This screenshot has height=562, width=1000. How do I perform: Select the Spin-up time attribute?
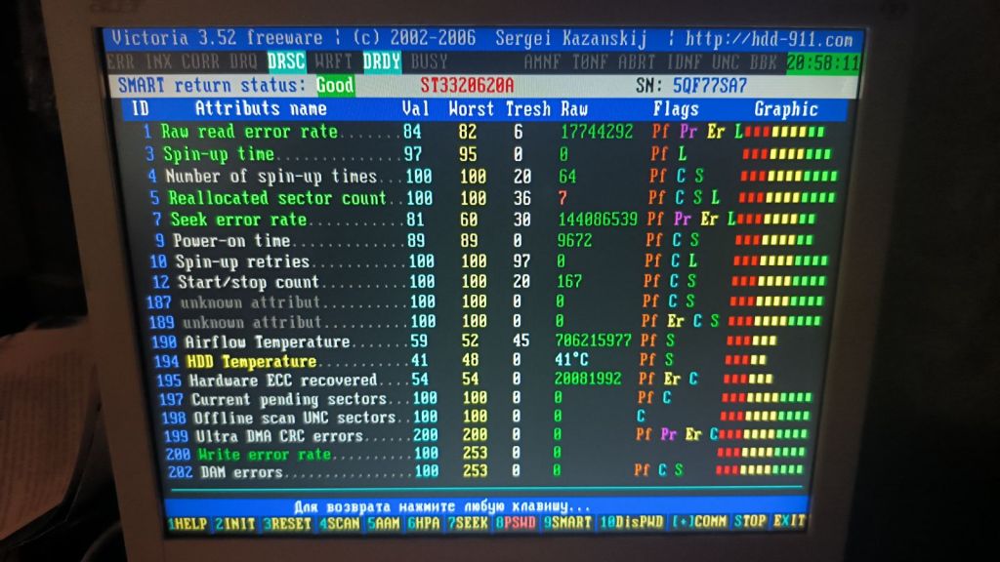pos(219,153)
